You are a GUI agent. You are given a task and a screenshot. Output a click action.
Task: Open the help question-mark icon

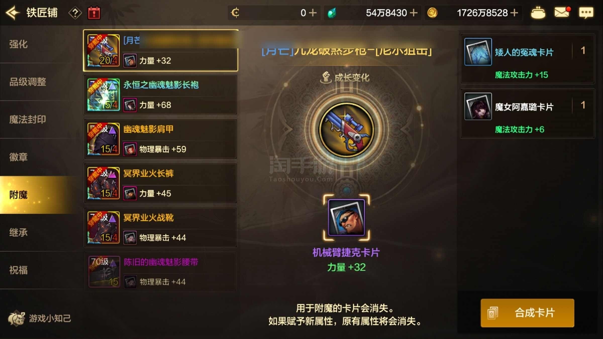(75, 13)
